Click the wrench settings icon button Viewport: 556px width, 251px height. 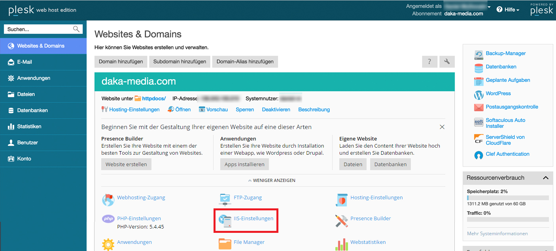[x=447, y=62]
